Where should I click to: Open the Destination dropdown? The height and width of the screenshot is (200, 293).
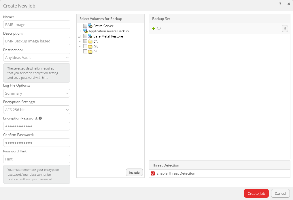(37, 57)
